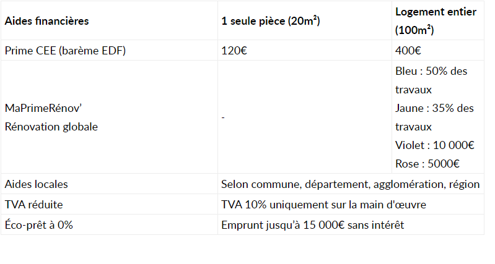The image size is (495, 264).
Task: Select the 'Éco-prêt à 0%' row label
Action: coord(39,224)
